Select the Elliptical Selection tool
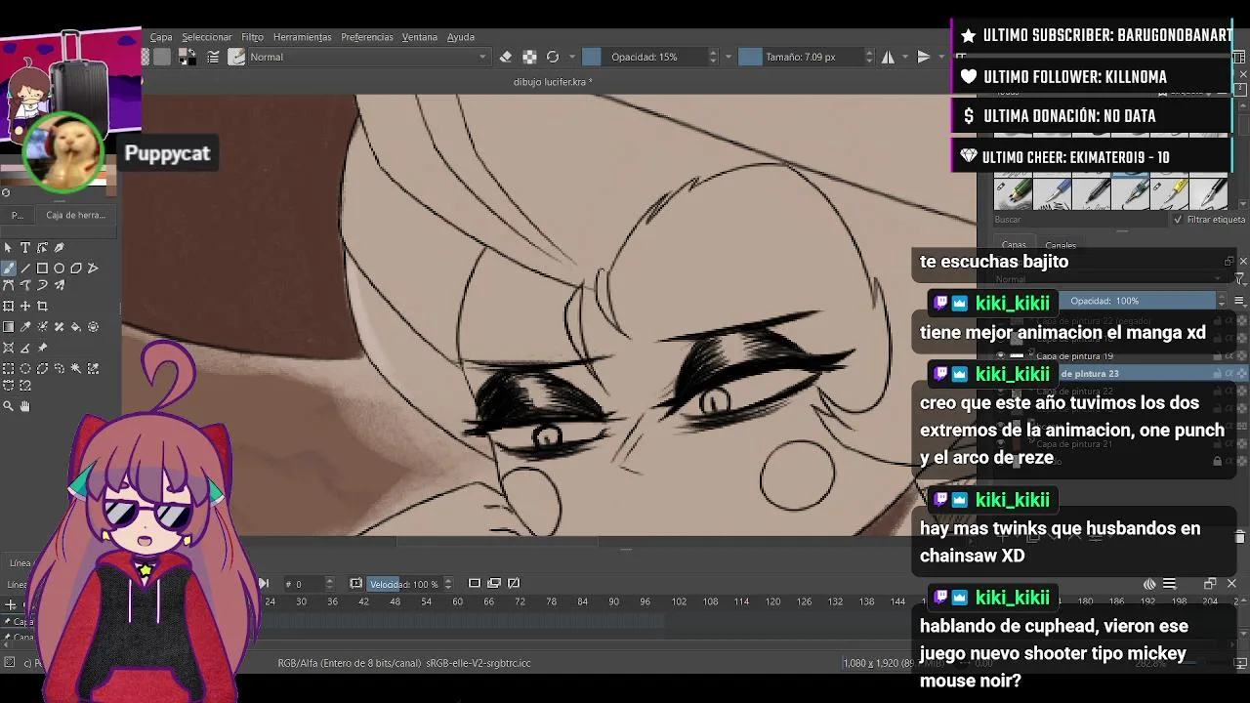Screen dimensions: 1250x703 tap(25, 368)
